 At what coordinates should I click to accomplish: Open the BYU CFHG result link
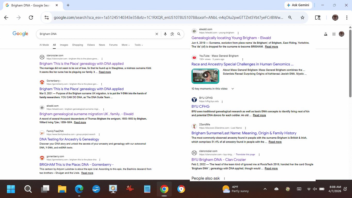point(200,106)
